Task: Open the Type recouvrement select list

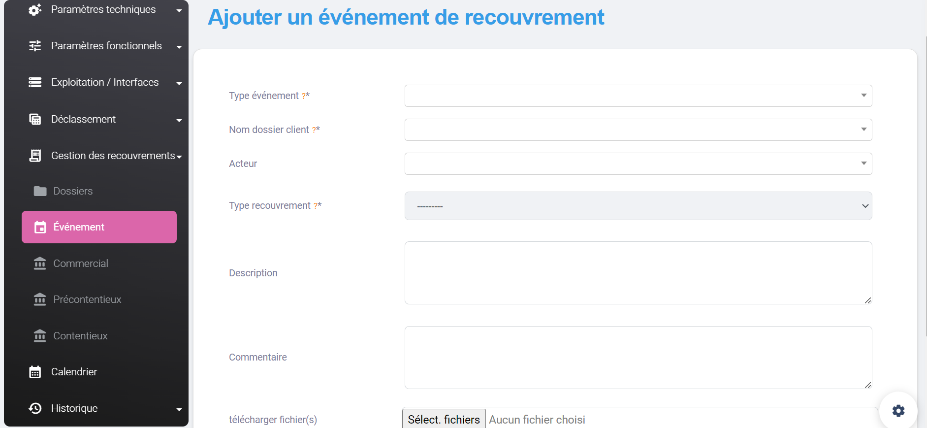Action: [x=638, y=206]
